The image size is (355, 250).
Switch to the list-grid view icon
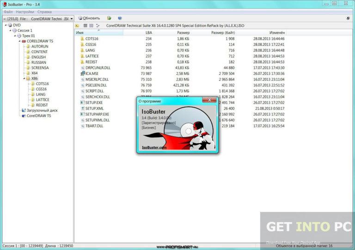[x=91, y=25]
